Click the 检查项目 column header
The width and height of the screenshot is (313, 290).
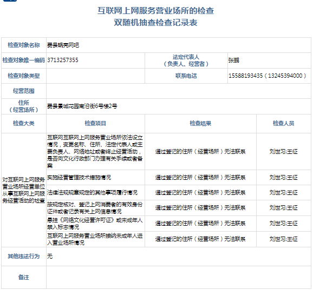[95, 124]
